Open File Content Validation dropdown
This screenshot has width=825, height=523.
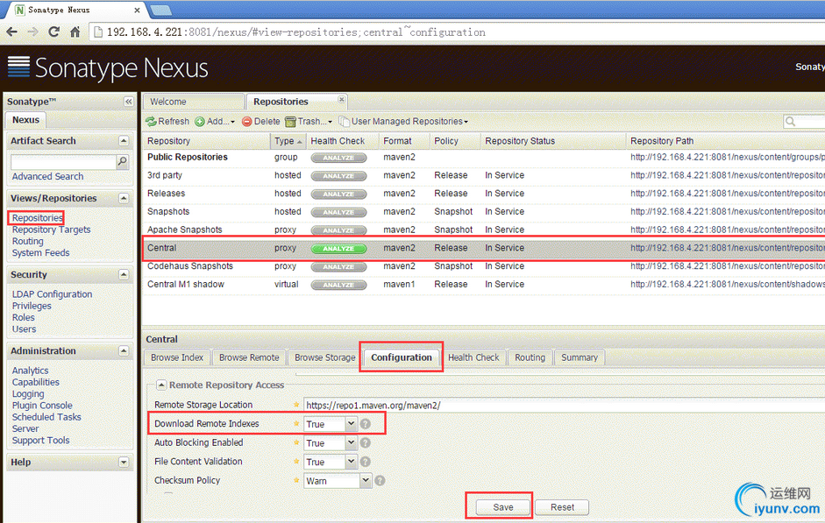pos(351,462)
